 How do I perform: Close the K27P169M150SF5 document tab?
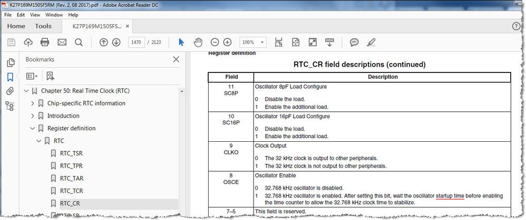(127, 26)
